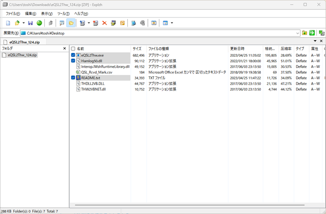Click the blue floppy disk save icon
326x214 pixels.
pyautogui.click(x=31, y=23)
